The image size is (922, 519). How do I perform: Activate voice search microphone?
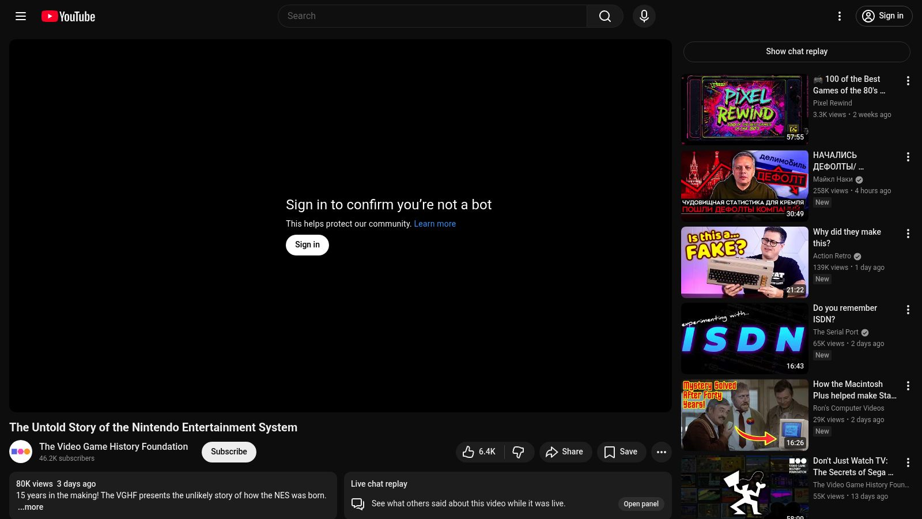point(644,16)
